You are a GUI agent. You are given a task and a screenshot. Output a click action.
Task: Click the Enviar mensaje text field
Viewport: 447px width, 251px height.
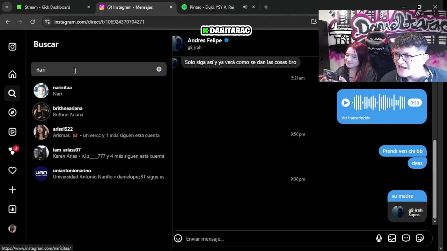[x=278, y=239]
